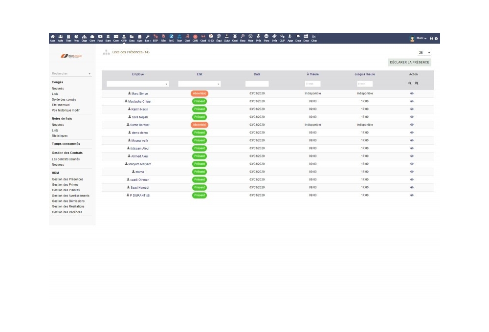Click the print icon in top bar
The height and width of the screenshot is (332, 489).
[431, 38]
